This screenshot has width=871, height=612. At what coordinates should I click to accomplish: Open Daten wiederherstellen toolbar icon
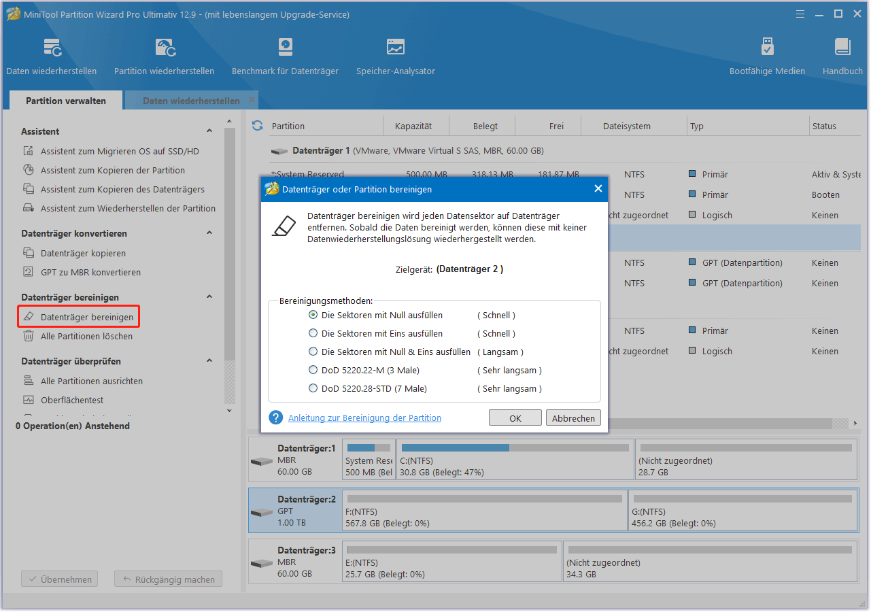pyautogui.click(x=52, y=48)
